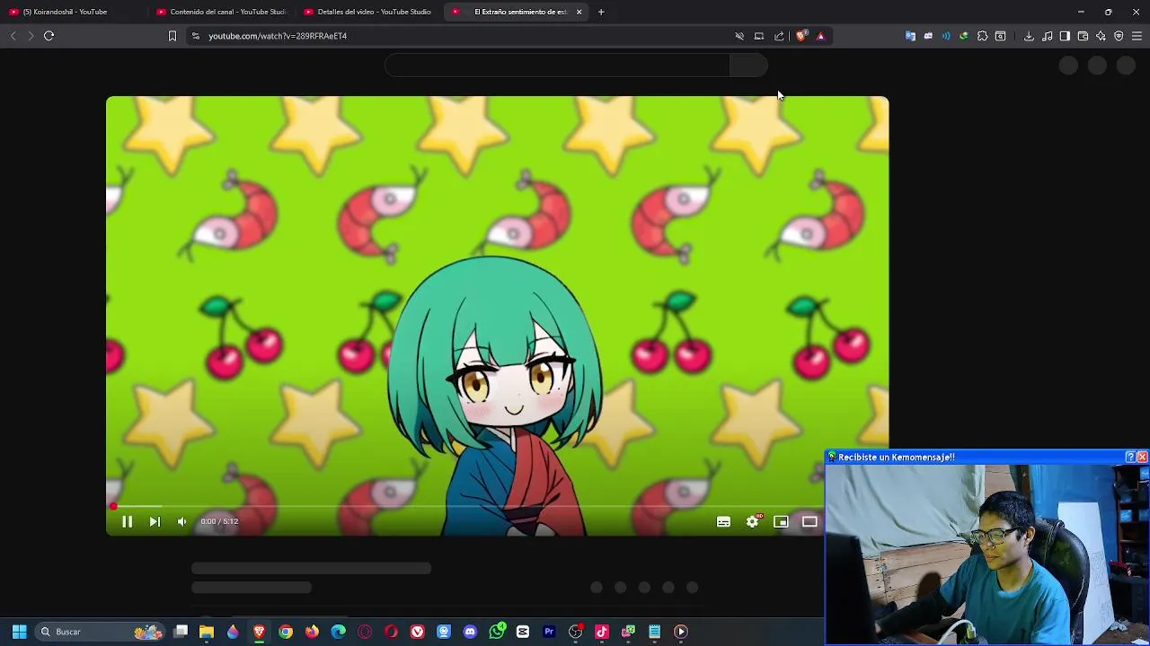Launch Google Chrome from the taskbar
1150x646 pixels.
[x=286, y=632]
